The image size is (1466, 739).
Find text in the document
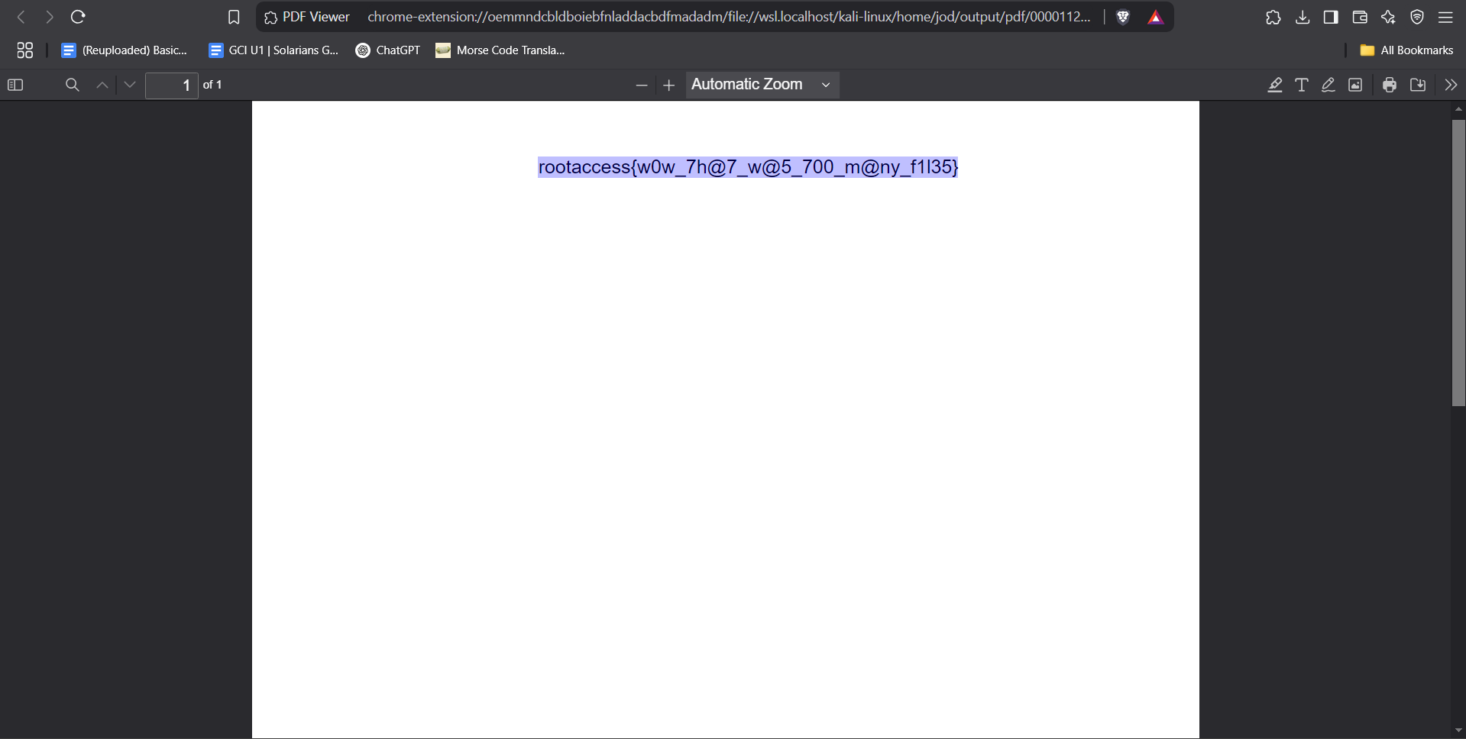pyautogui.click(x=73, y=85)
